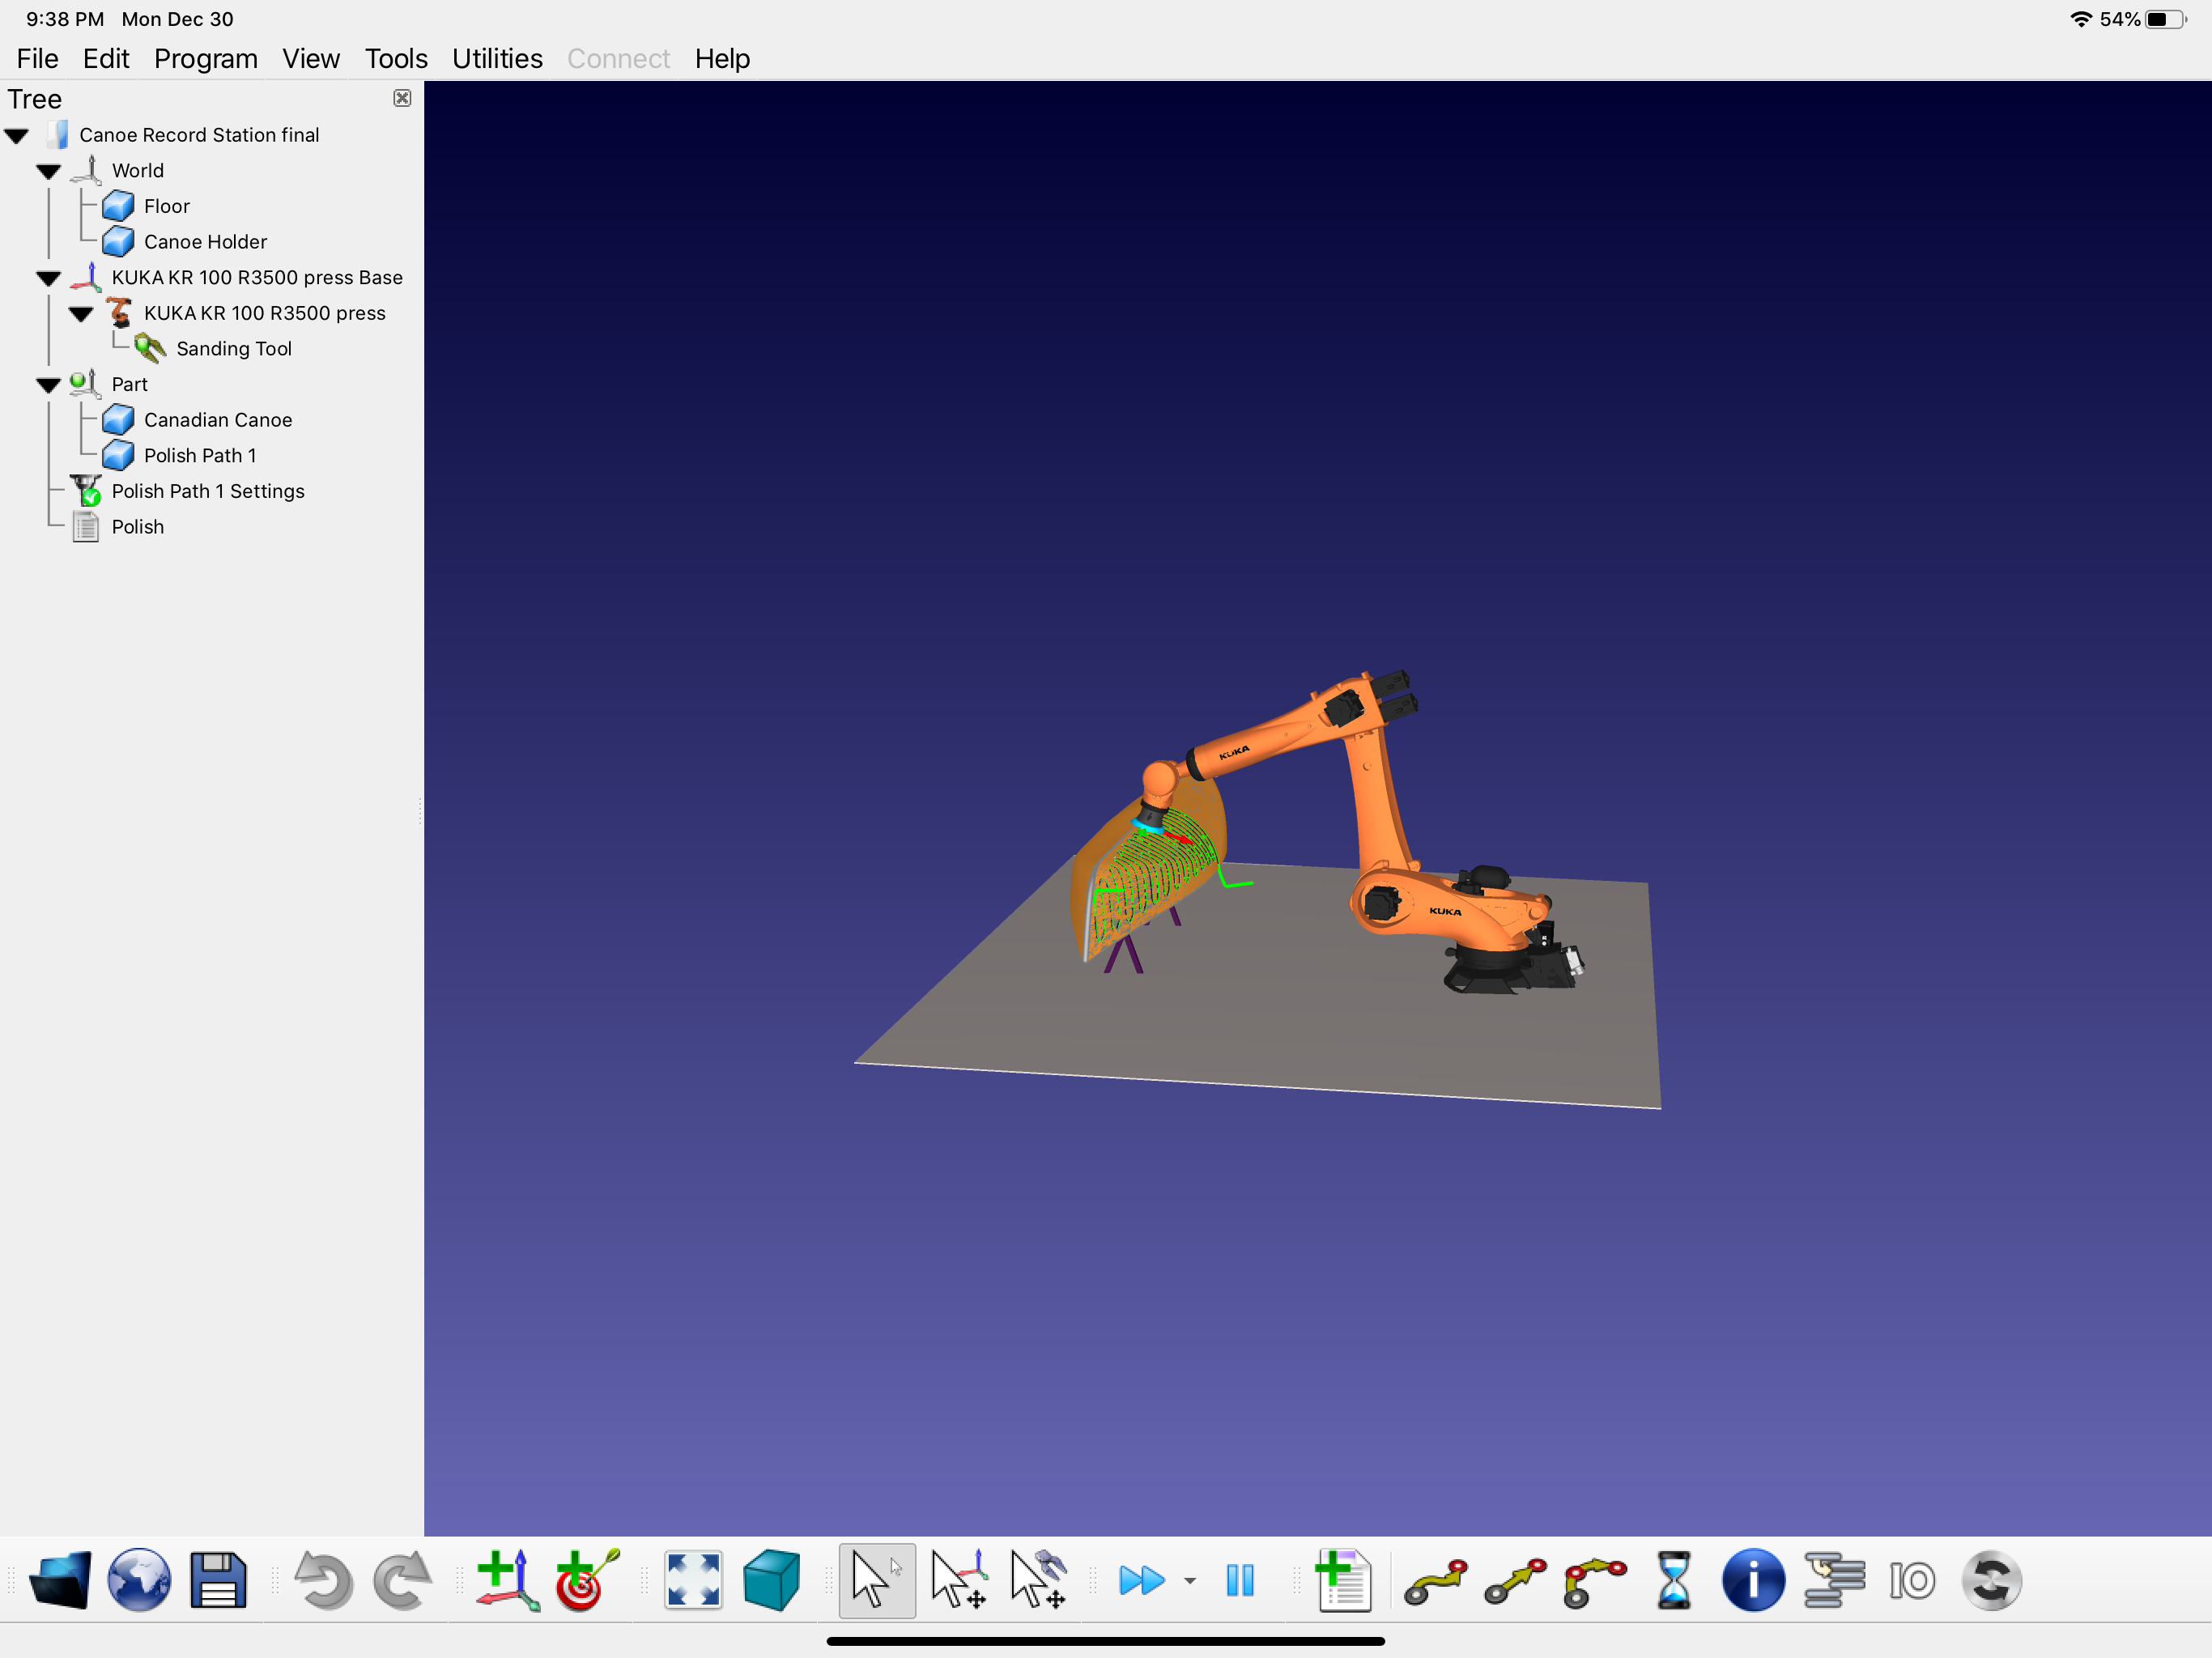Viewport: 2212px width, 1658px height.
Task: Select Floor in the tree
Action: (x=167, y=206)
